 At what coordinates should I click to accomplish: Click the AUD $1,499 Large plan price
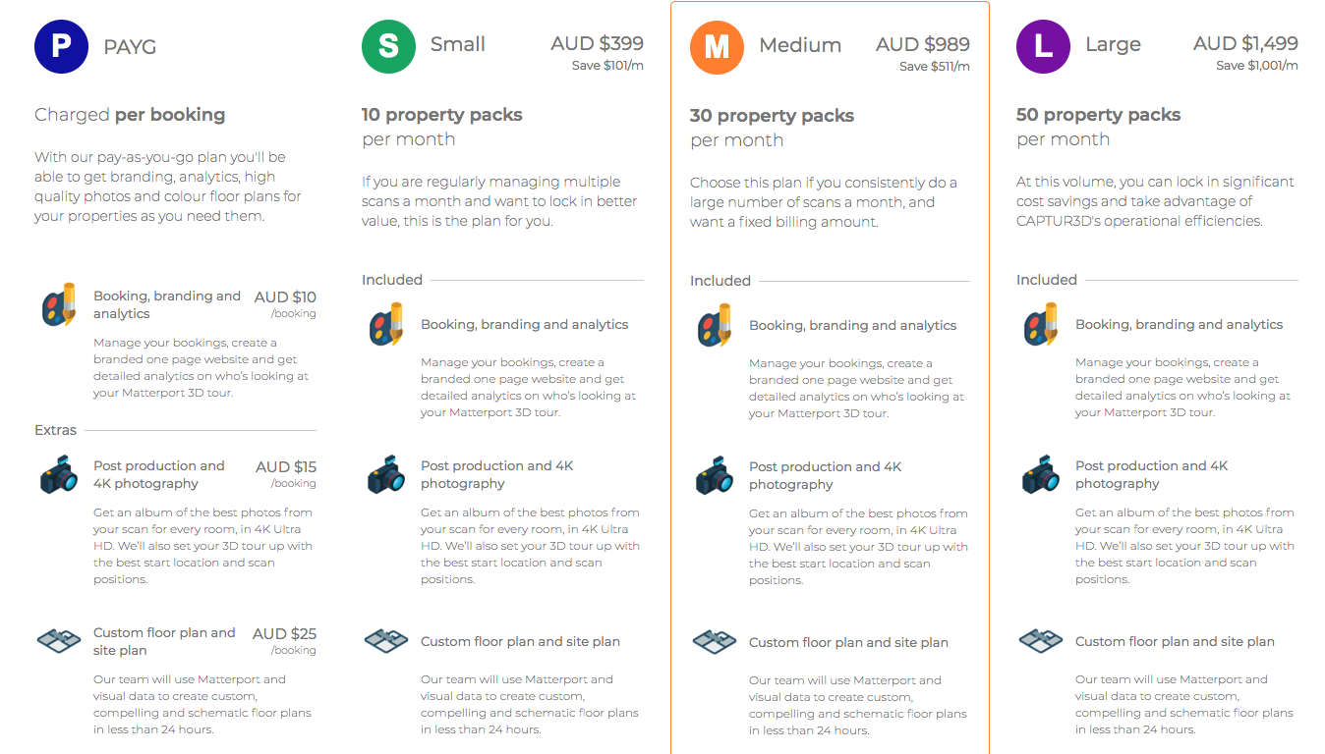tap(1245, 43)
